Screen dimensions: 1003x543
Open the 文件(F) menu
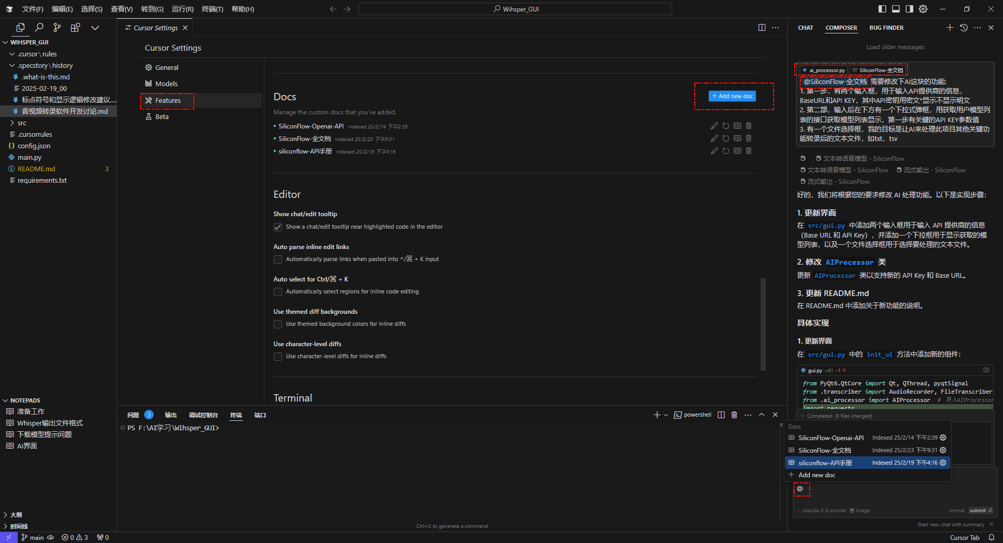[x=33, y=9]
